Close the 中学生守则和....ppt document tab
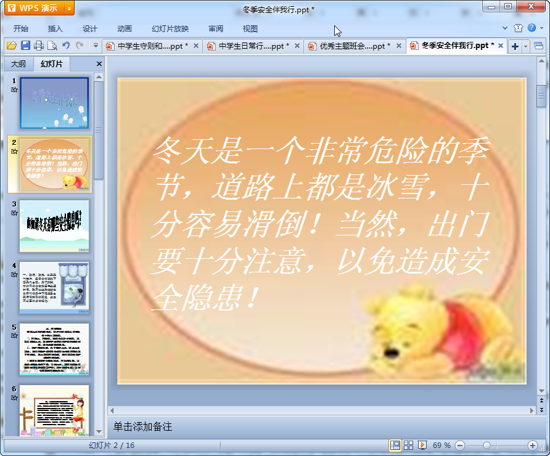The height and width of the screenshot is (456, 550). (x=196, y=46)
